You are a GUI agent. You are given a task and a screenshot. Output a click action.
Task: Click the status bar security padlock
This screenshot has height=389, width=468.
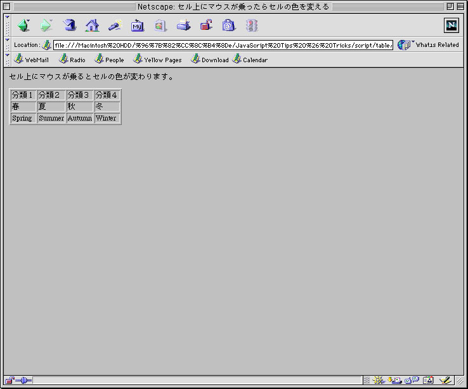point(10,380)
